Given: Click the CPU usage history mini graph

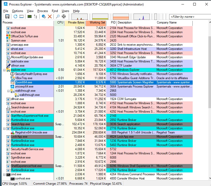Looking at the screenshot, I should [x=80, y=17].
